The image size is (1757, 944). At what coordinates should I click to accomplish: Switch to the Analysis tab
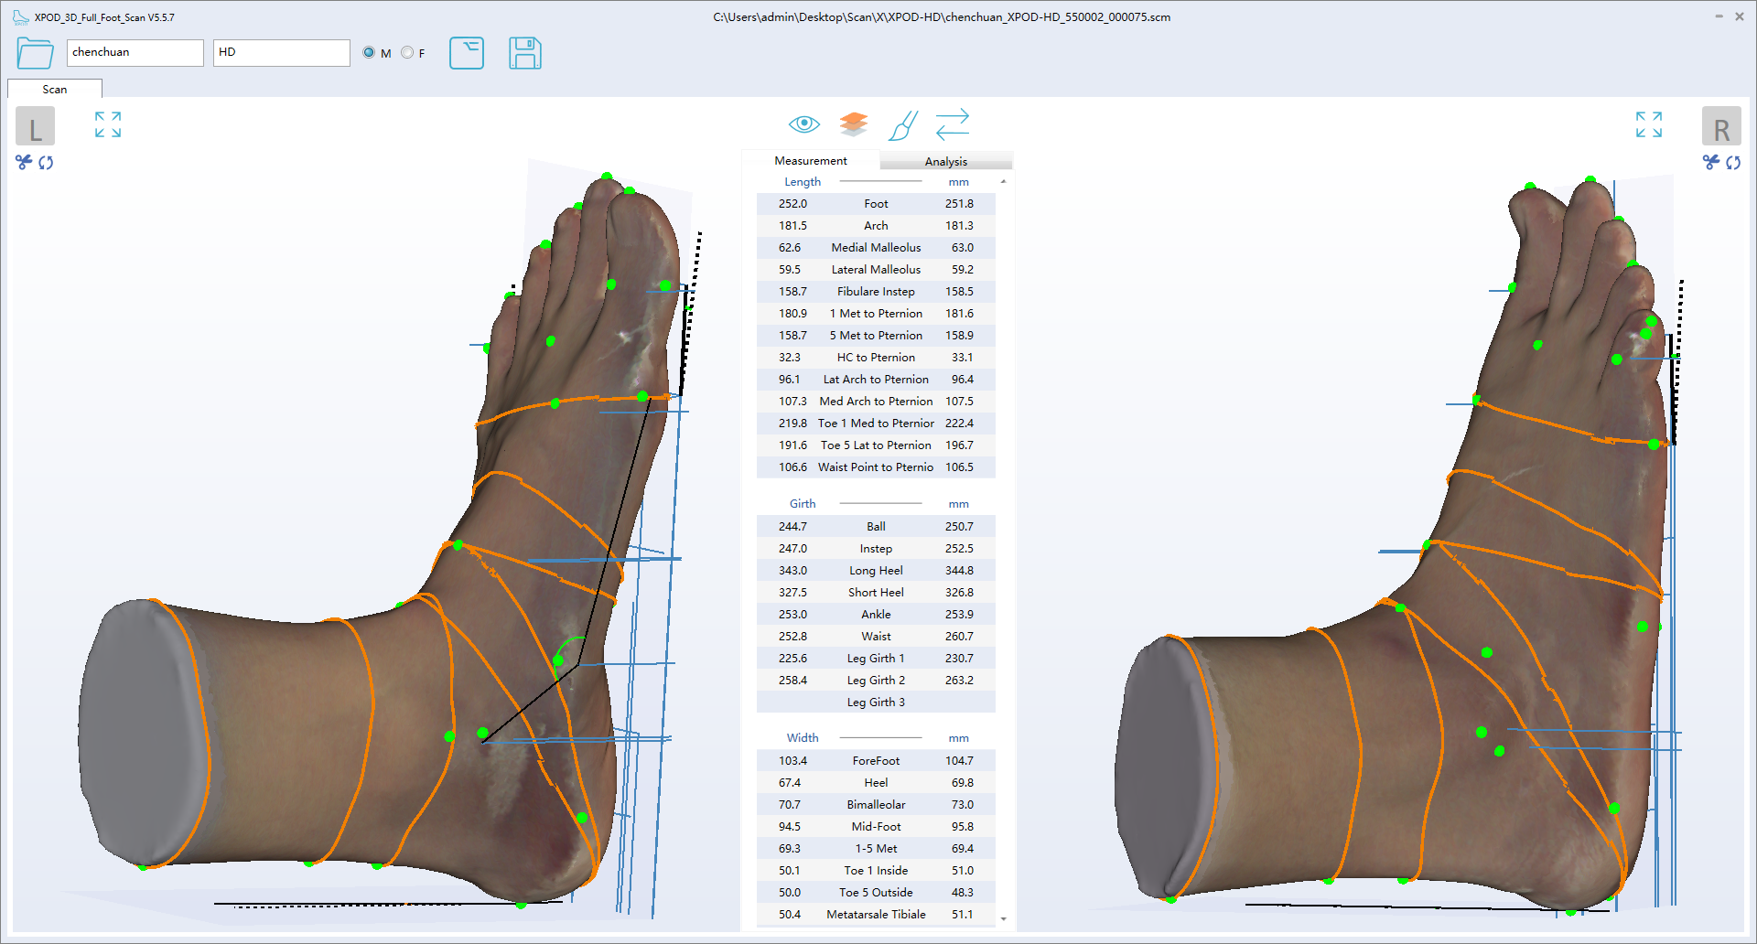pos(945,161)
